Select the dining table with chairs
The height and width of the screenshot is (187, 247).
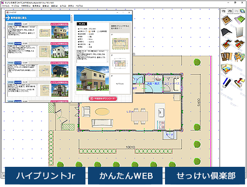point(139,116)
